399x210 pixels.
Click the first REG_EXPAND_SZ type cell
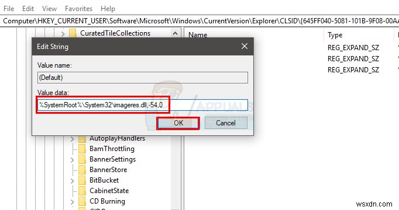click(353, 48)
